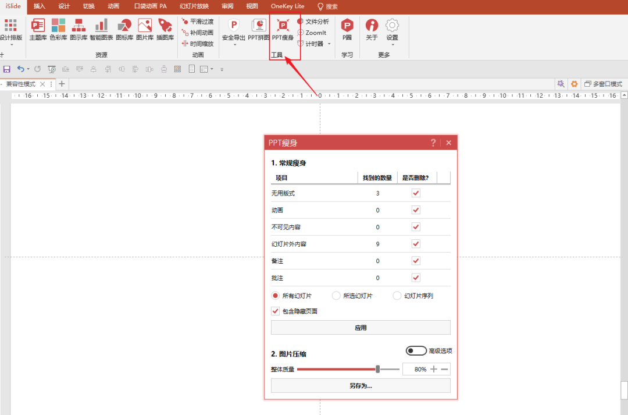Open the layout icon dropdown in quick access toolbar
Screen dimensions: 628x415
212,69
